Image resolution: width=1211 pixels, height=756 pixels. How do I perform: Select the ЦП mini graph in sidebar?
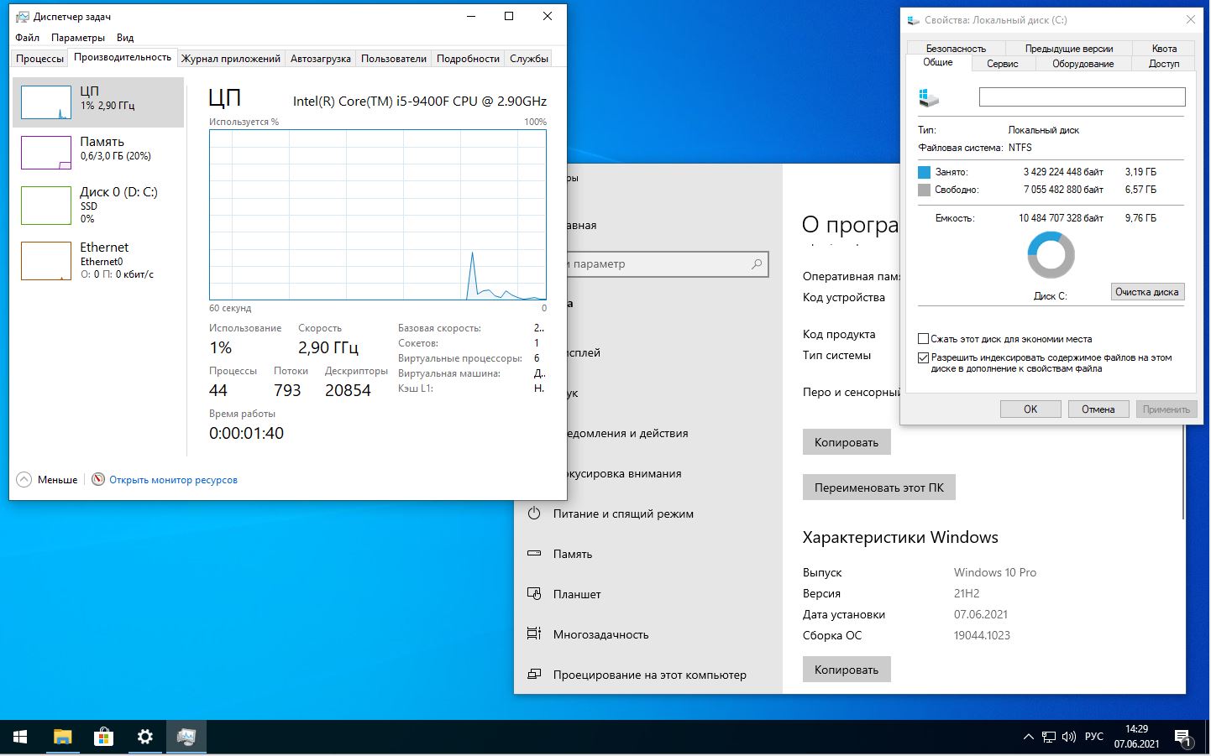(45, 102)
